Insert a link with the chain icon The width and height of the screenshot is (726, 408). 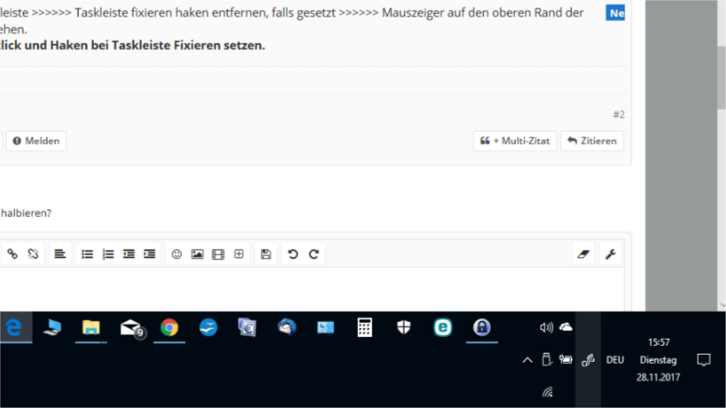pyautogui.click(x=12, y=254)
